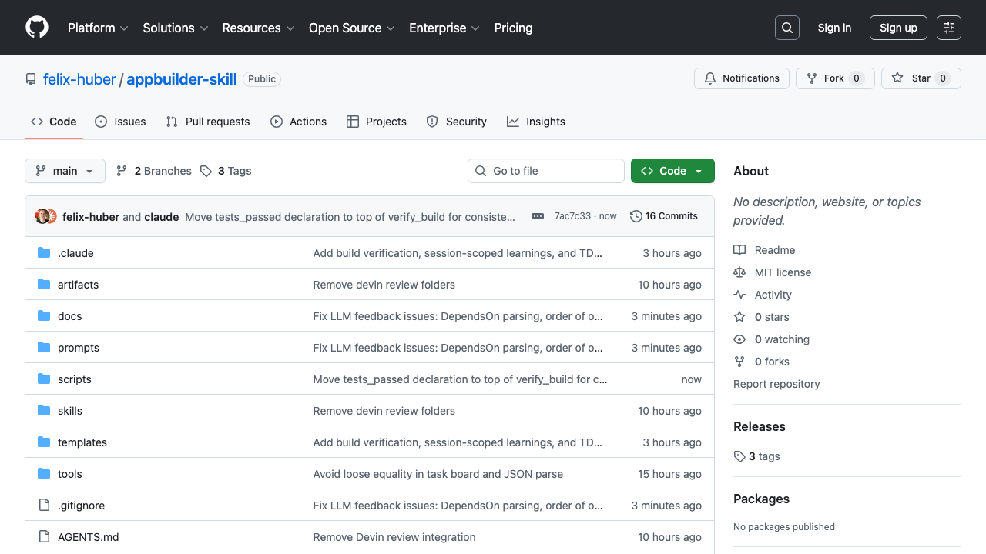Screen dimensions: 986x554
Task: Open the green Code dropdown
Action: [x=672, y=170]
